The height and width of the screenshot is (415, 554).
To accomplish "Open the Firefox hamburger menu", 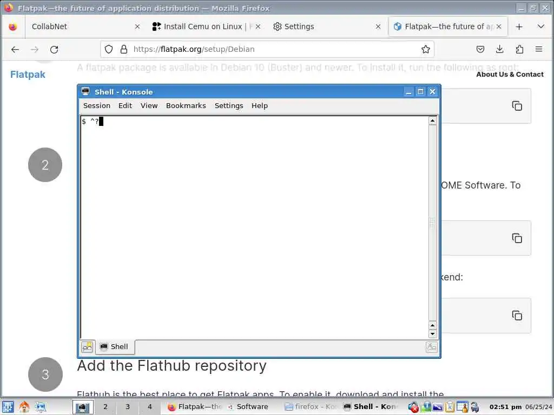I will 539,49.
